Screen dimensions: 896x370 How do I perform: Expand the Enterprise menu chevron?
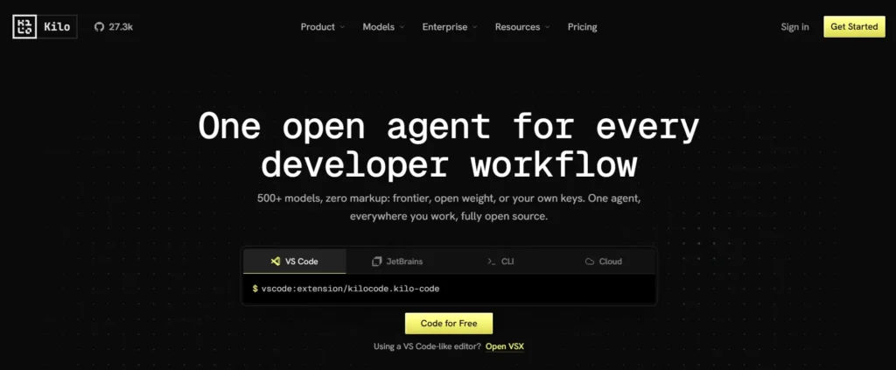pyautogui.click(x=474, y=27)
